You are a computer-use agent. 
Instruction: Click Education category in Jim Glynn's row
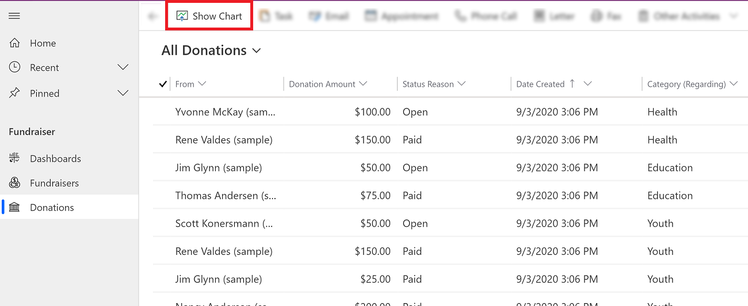tap(670, 168)
